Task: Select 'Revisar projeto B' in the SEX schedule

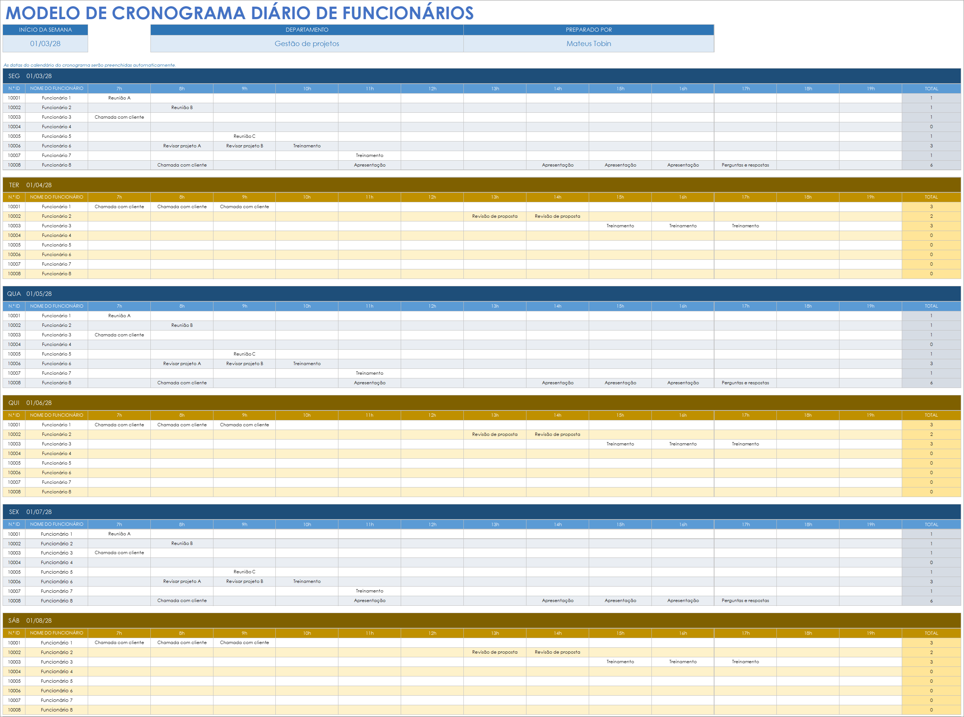Action: point(244,581)
